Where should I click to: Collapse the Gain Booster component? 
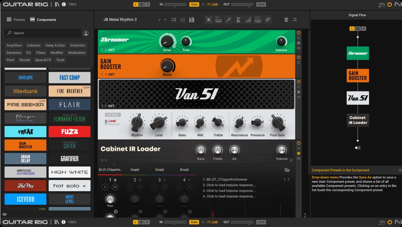(298, 62)
